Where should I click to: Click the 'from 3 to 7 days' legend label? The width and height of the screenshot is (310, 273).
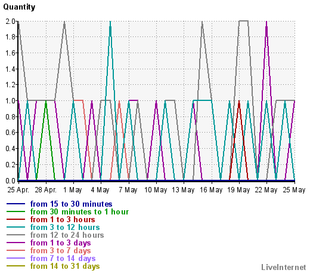(x=60, y=250)
